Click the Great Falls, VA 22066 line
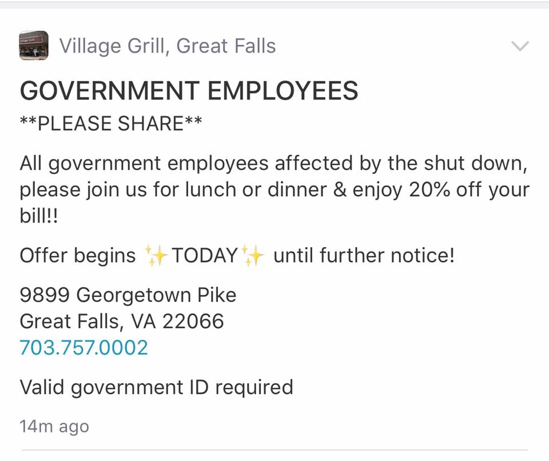 pos(121,321)
